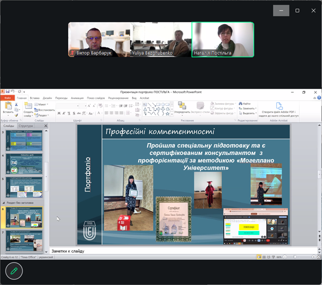Click the bulleted list icon

pos(107,106)
